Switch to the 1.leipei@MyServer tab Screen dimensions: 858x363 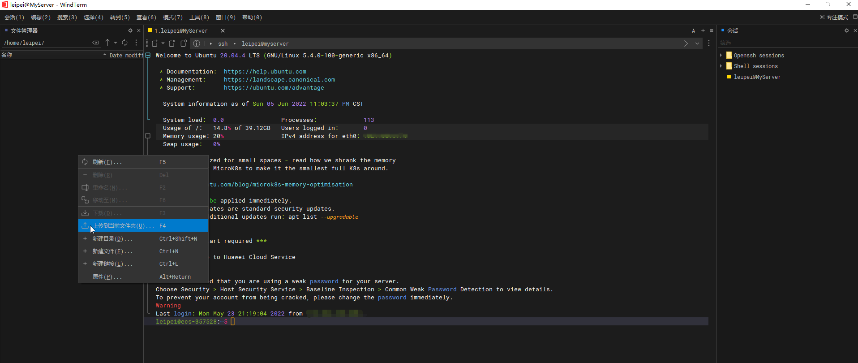point(181,31)
